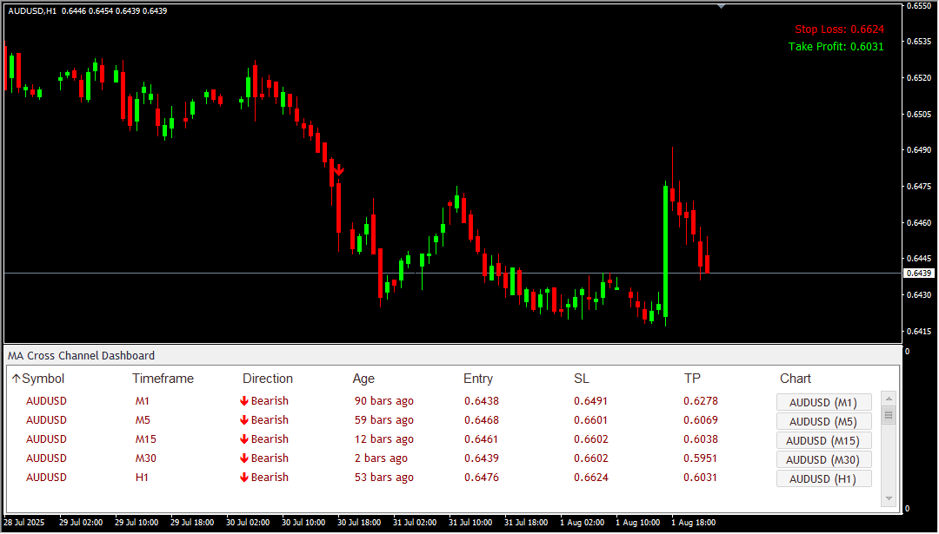
Task: Open the AUDUSD (M5) chart button
Action: coord(823,421)
